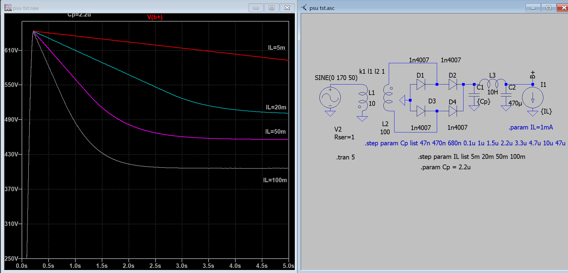Click the 470µ value label of C2
Screen dimensions: 568x273
click(515, 103)
